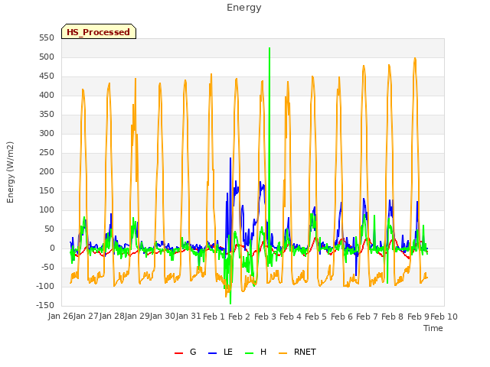Click the 0 y-axis tick label
The height and width of the screenshot is (367, 490).
point(52,248)
